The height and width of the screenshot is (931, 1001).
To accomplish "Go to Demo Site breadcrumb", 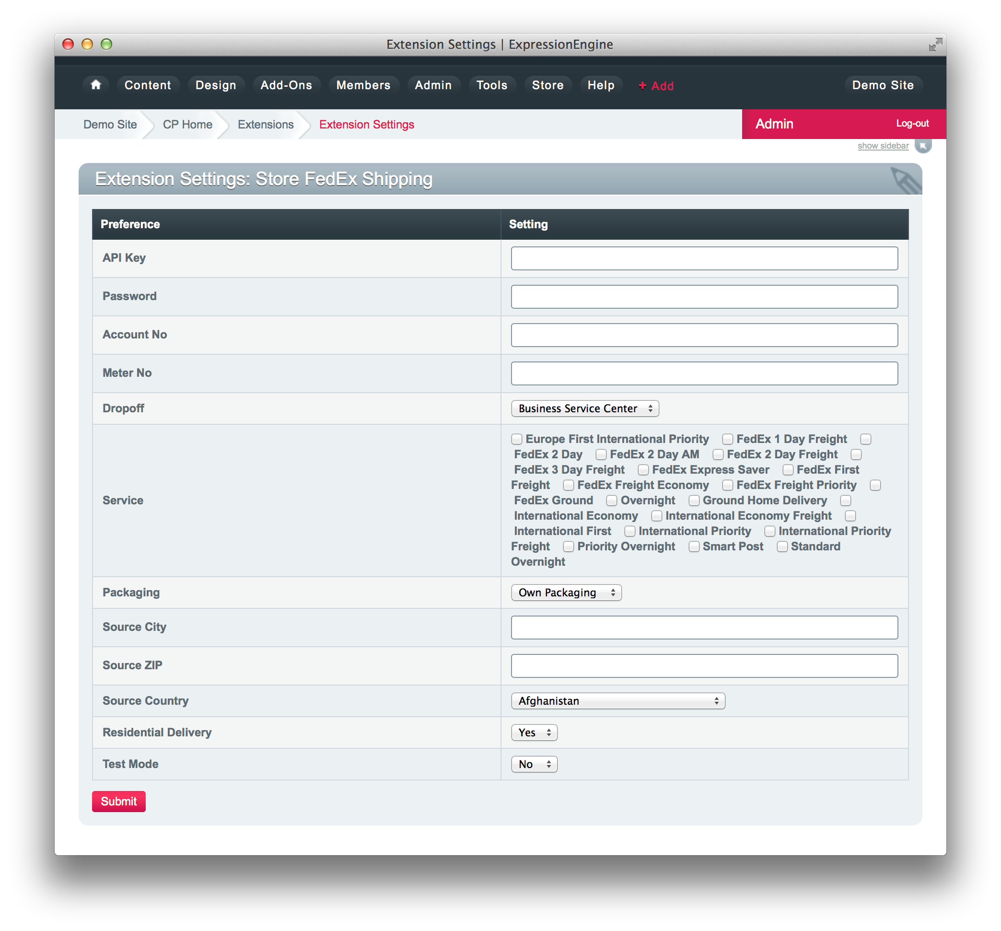I will point(110,124).
